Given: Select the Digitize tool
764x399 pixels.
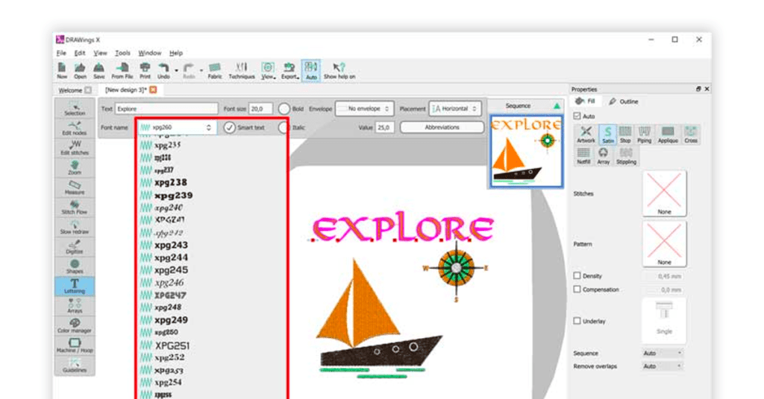Looking at the screenshot, I should tap(75, 247).
